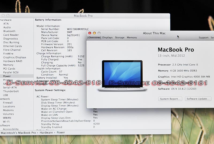Click the Device Name value bq20z451
Screen dimensions: 214x144
coord(73,35)
